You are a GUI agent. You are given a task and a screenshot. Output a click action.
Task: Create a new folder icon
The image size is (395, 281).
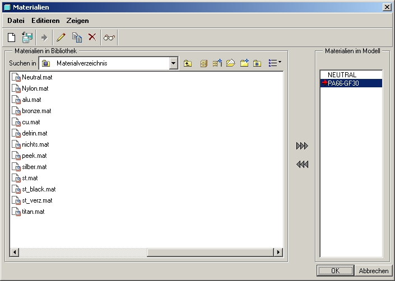pyautogui.click(x=244, y=63)
